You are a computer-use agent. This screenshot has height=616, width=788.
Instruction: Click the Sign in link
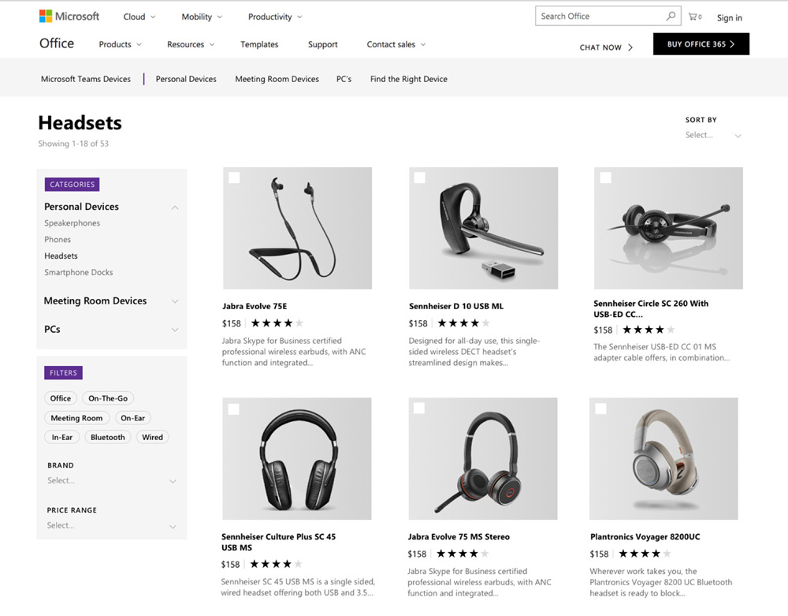click(729, 17)
